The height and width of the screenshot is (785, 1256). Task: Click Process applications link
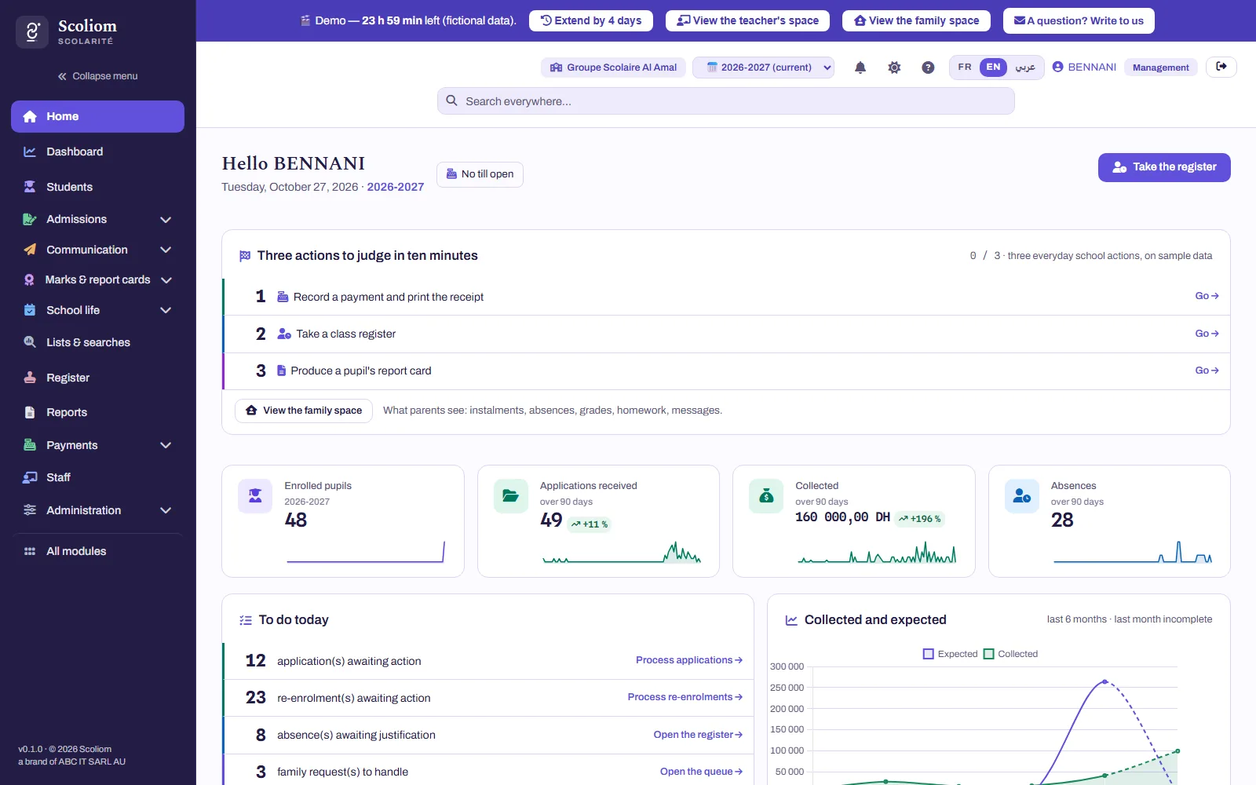(x=689, y=660)
